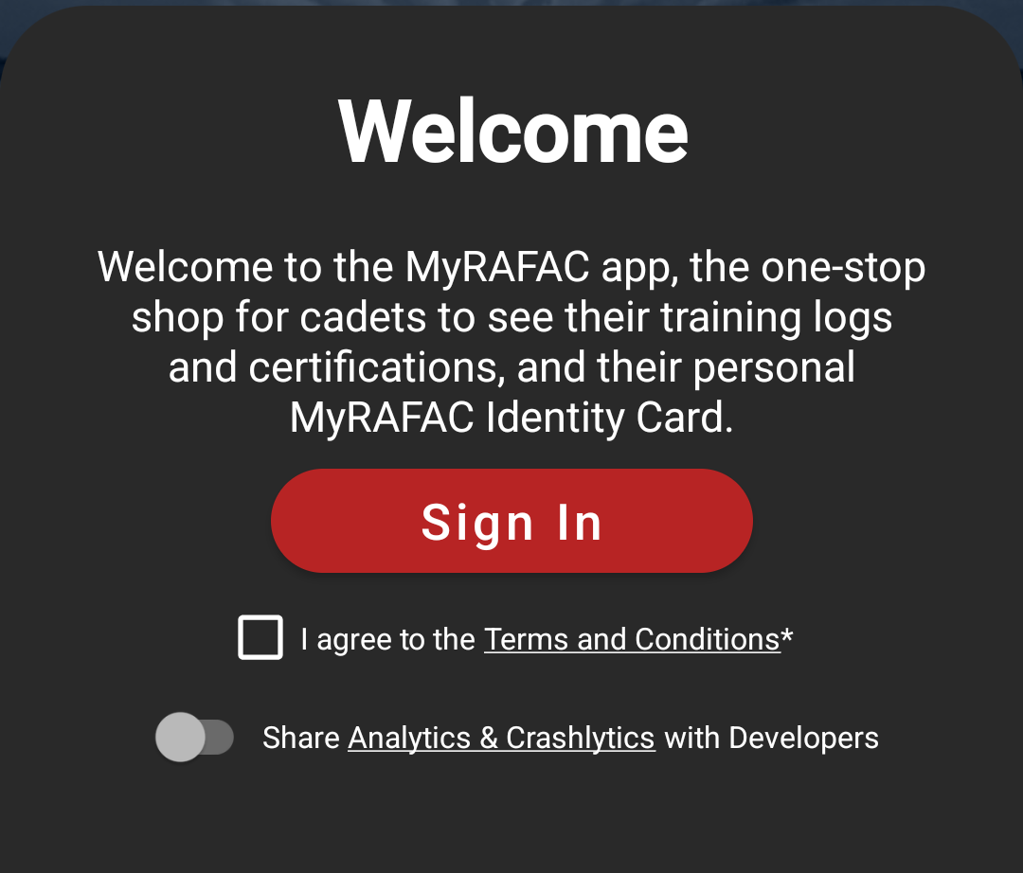Click the "training logs" line of the description
The height and width of the screenshot is (873, 1023).
click(x=777, y=317)
